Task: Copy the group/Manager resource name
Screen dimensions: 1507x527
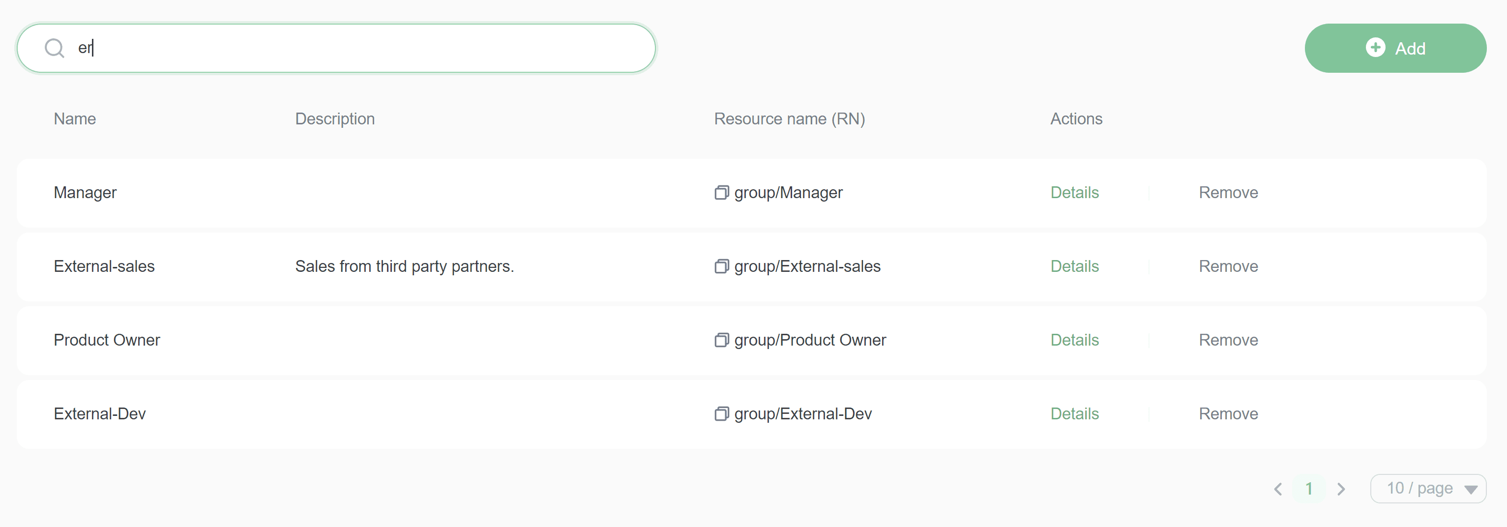Action: coord(721,192)
